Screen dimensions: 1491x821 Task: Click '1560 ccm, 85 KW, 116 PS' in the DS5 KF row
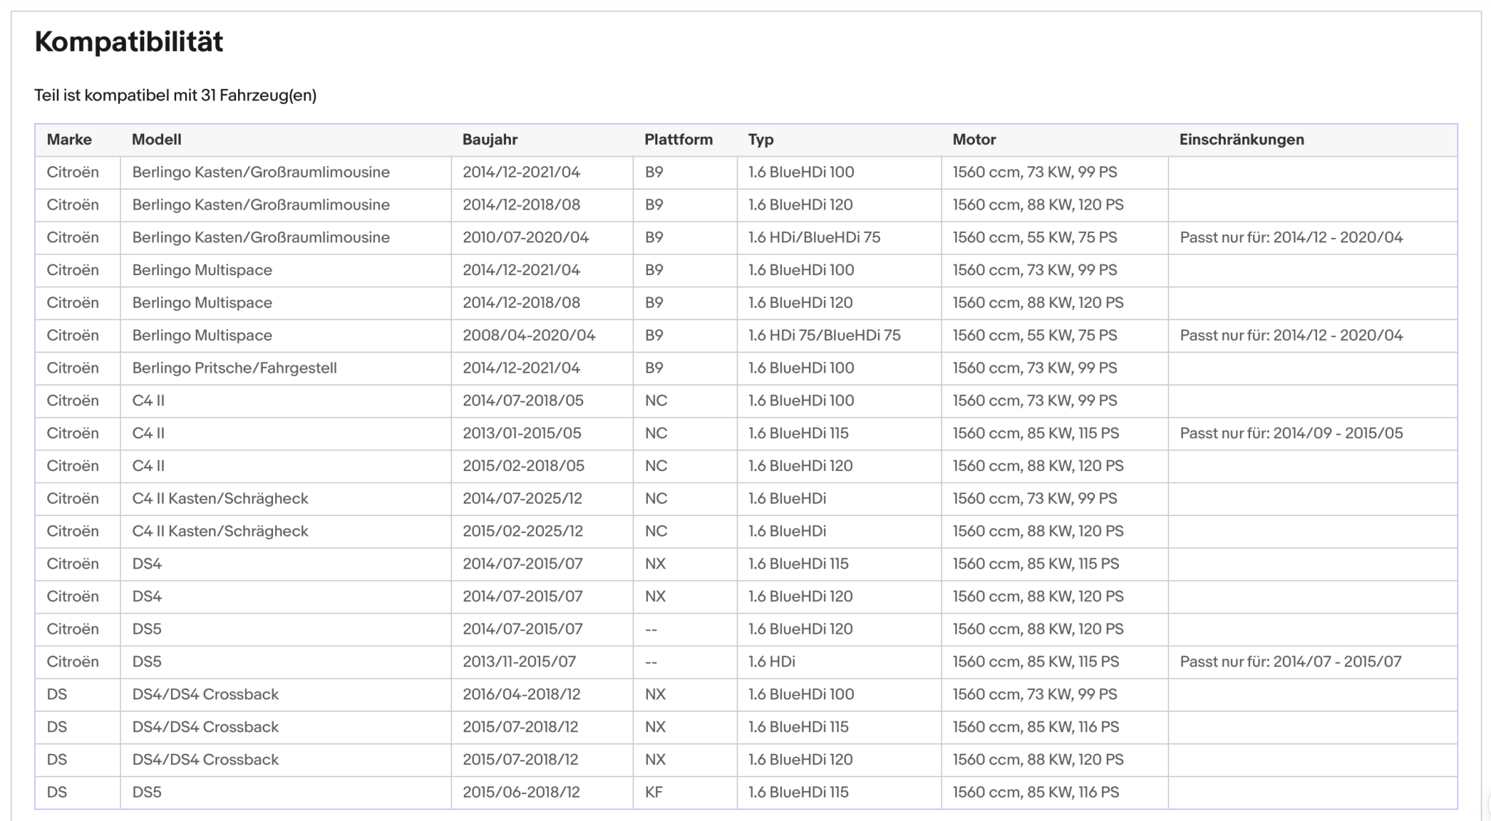tap(1036, 793)
